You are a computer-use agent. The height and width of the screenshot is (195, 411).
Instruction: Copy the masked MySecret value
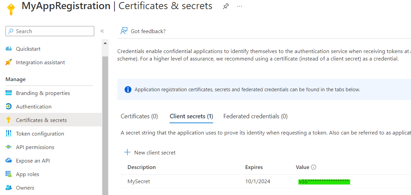[324, 181]
